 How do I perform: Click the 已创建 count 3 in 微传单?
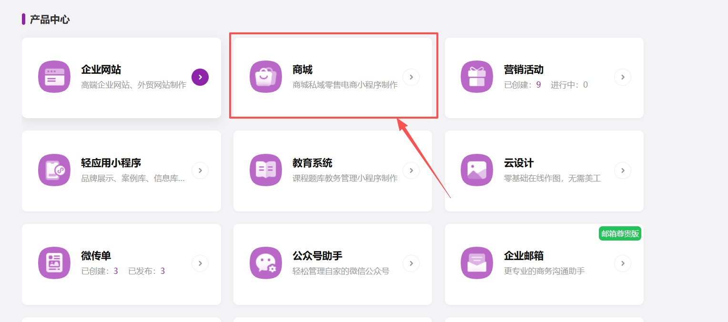(116, 271)
